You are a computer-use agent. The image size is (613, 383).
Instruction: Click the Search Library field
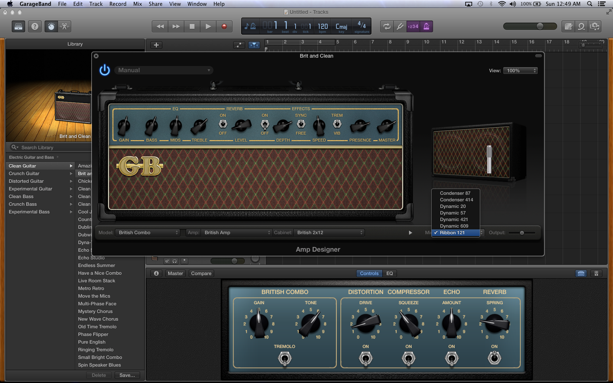click(51, 147)
